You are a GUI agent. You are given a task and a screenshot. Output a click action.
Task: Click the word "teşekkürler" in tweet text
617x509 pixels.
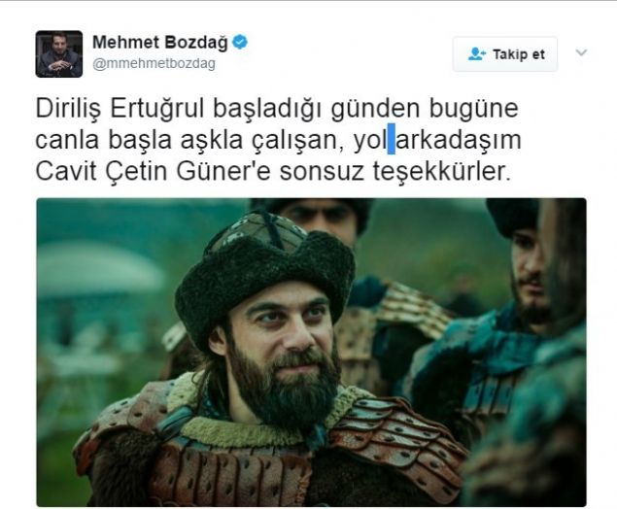pos(441,171)
